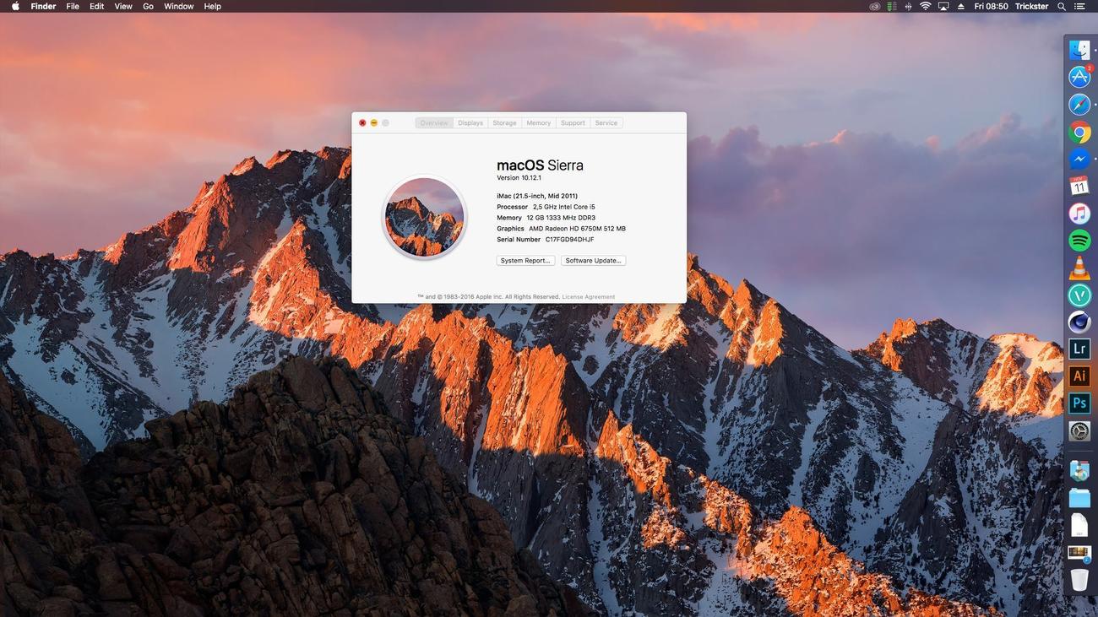
Task: Open System Preferences from the Dock
Action: [x=1079, y=431]
